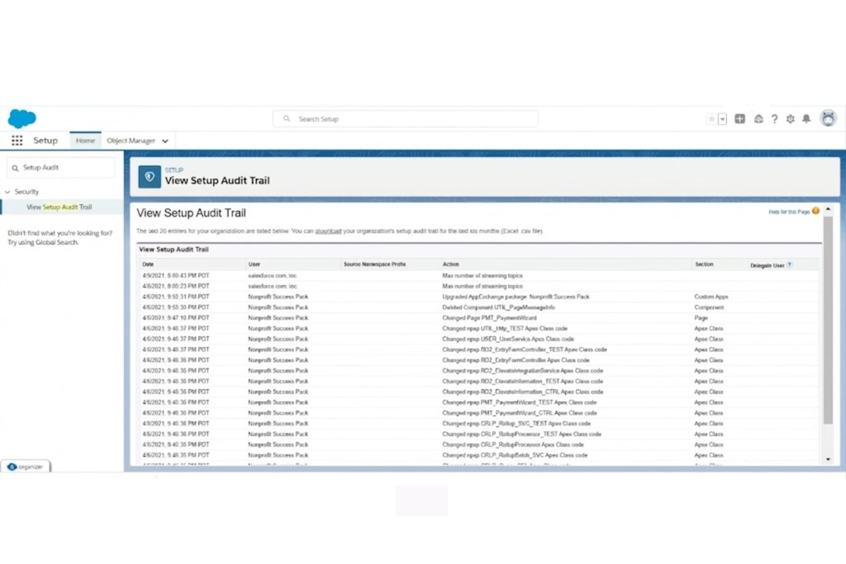Click the Search Setup magnifier icon
The height and width of the screenshot is (564, 846).
(x=287, y=118)
